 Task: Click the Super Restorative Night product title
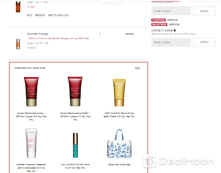(x=75, y=116)
